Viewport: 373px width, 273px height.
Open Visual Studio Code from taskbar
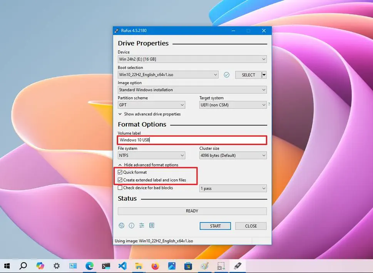[x=122, y=266]
